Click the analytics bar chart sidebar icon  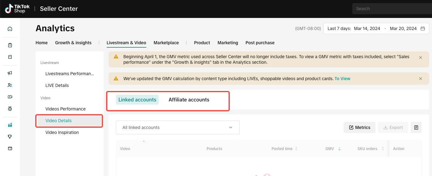10,125
